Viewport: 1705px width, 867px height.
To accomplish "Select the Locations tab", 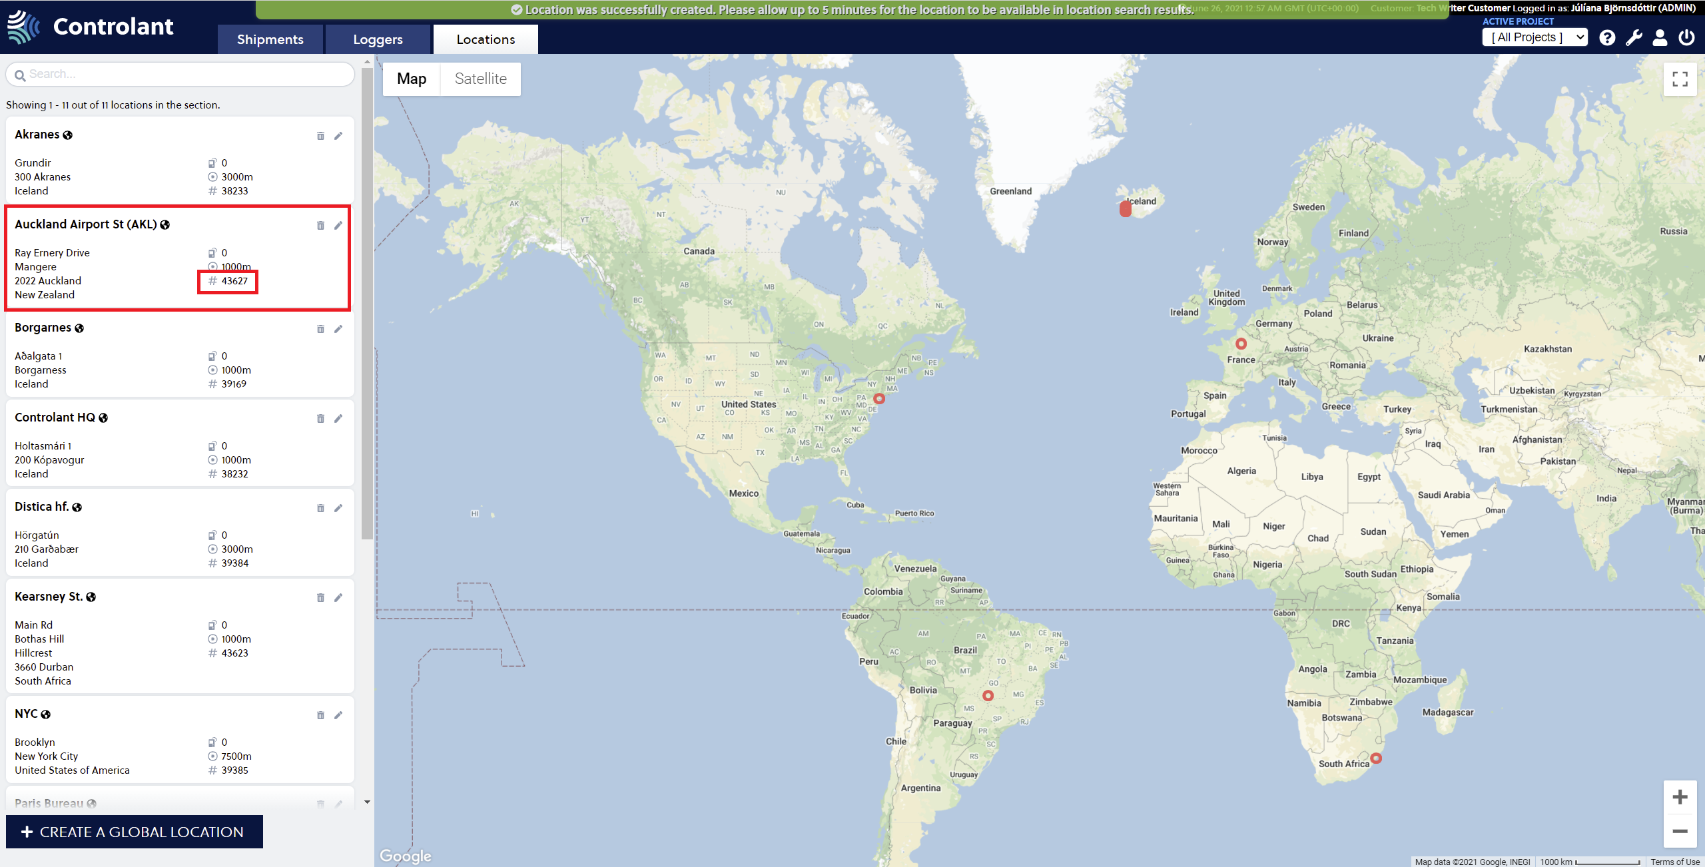I will point(486,39).
